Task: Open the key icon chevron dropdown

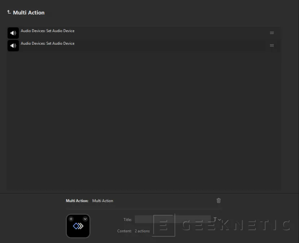Action: point(85,219)
